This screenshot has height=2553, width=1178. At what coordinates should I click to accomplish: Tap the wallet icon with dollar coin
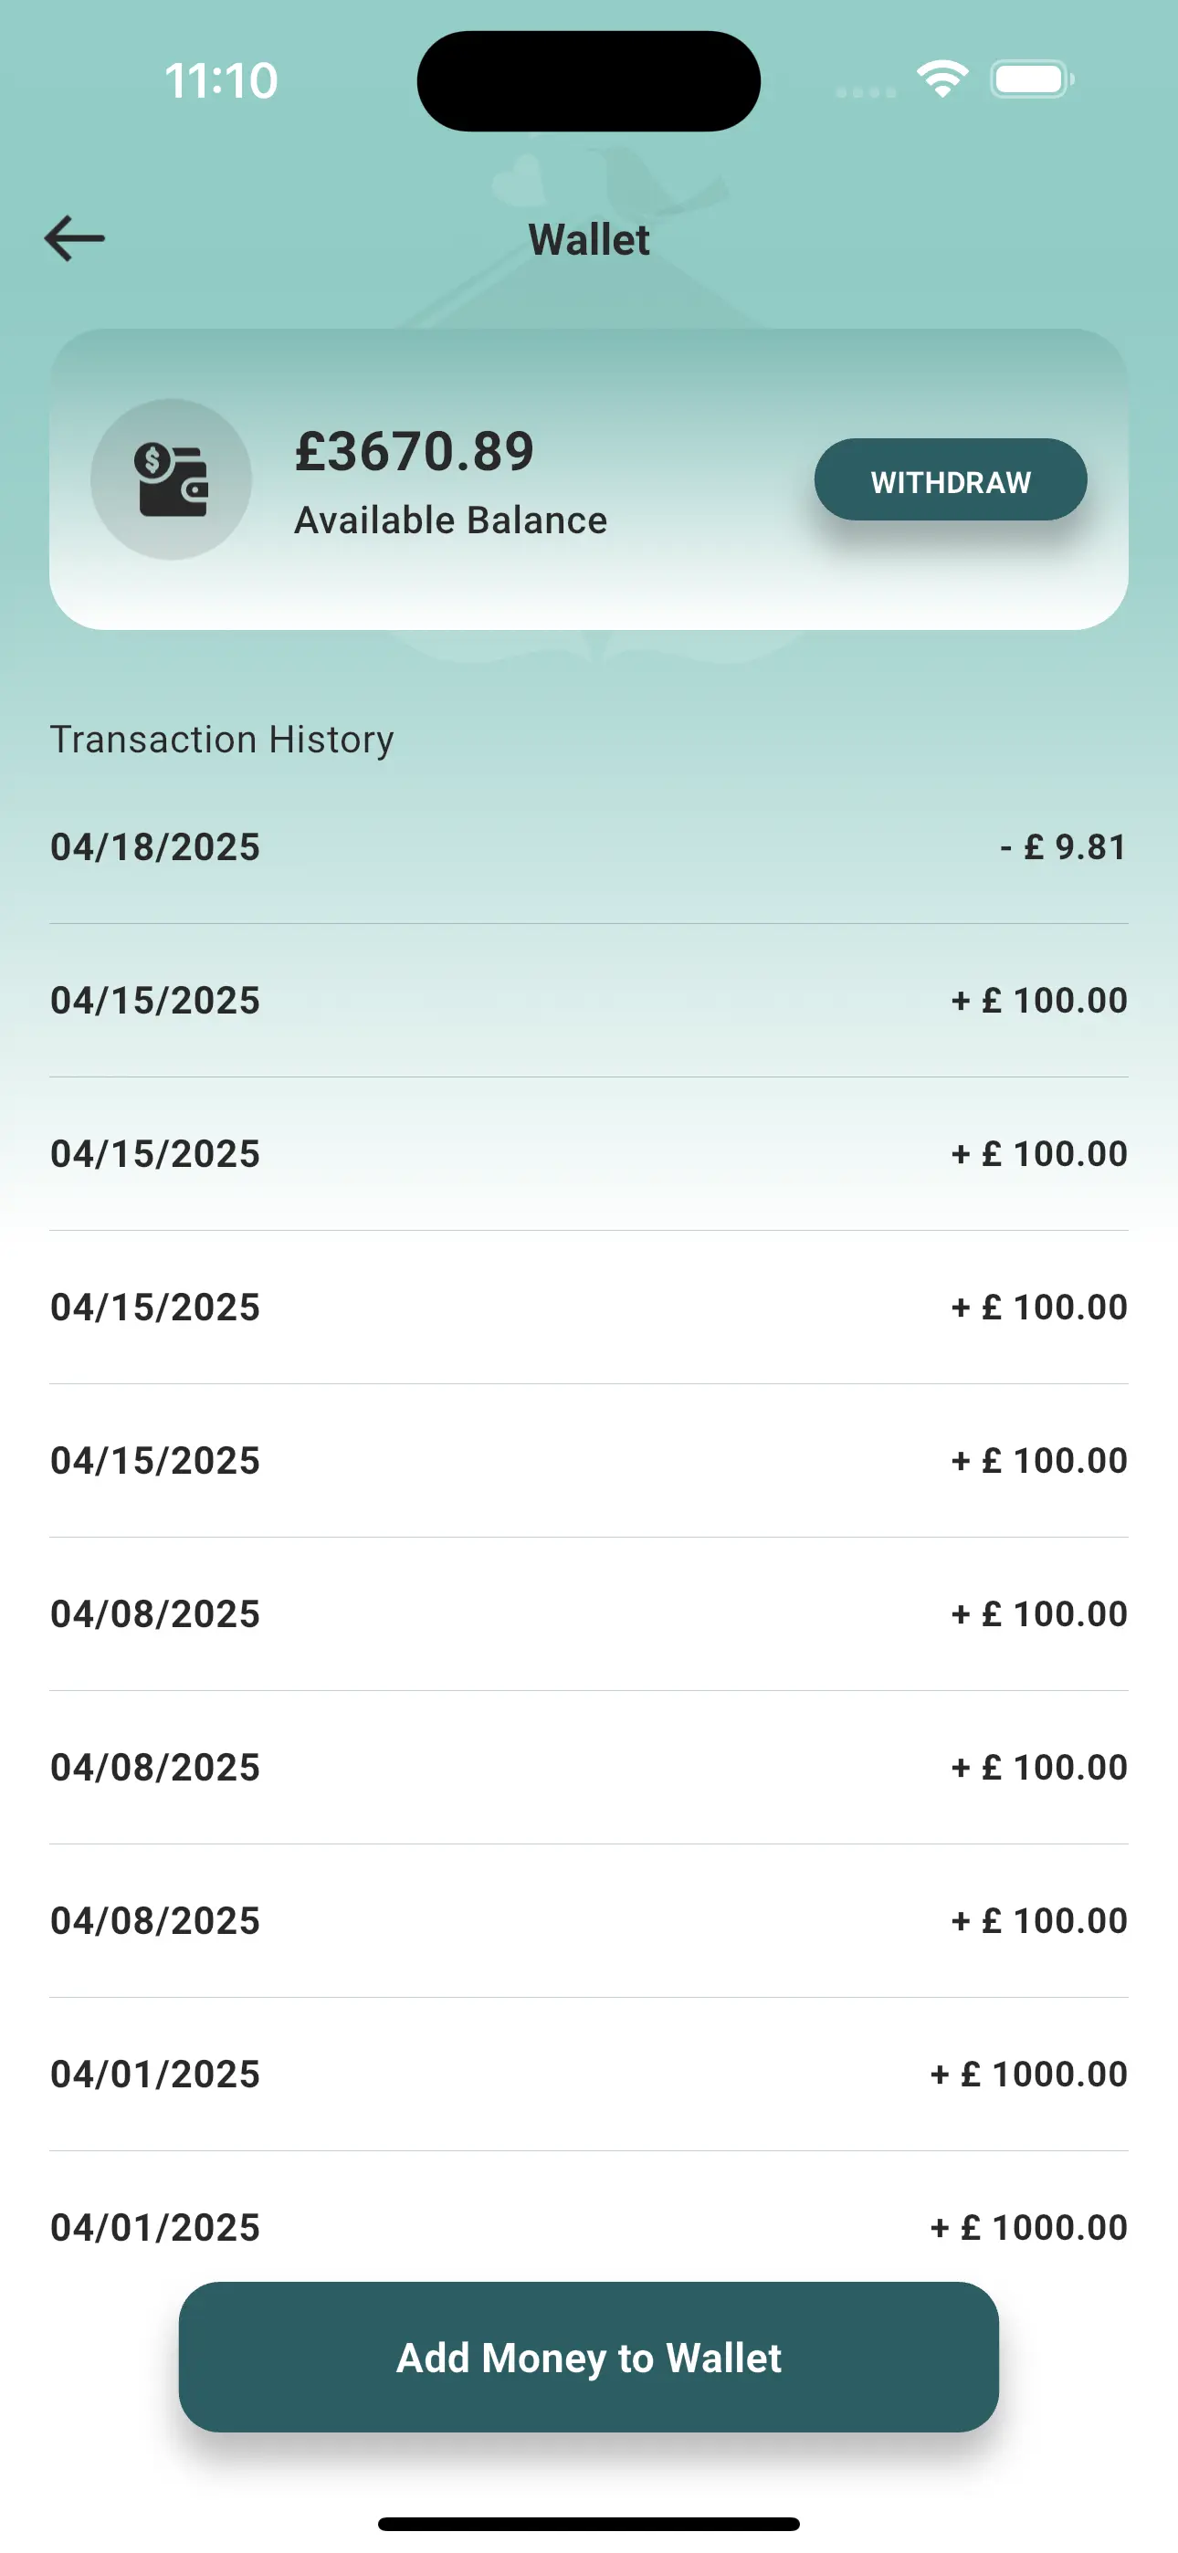click(x=171, y=479)
